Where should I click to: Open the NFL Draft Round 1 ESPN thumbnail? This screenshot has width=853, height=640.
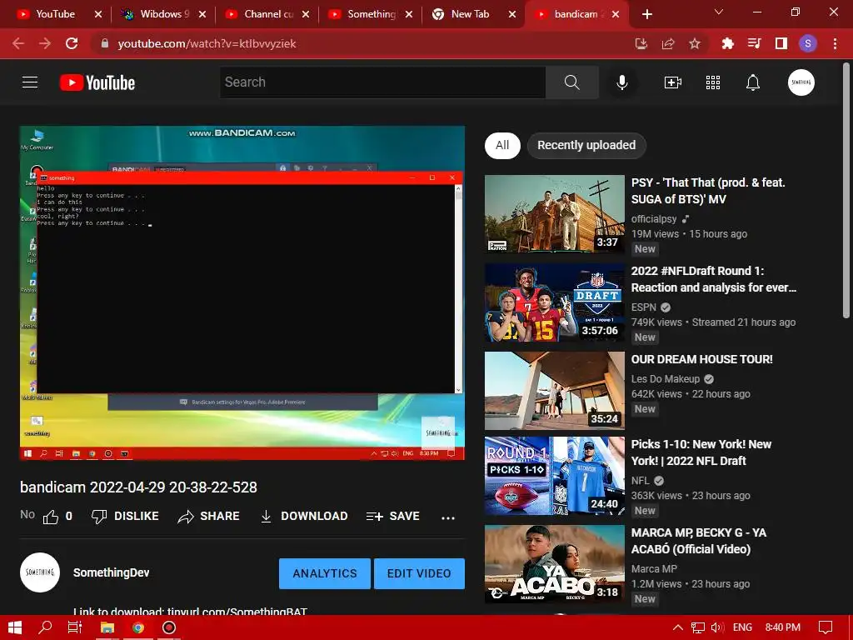tap(554, 302)
